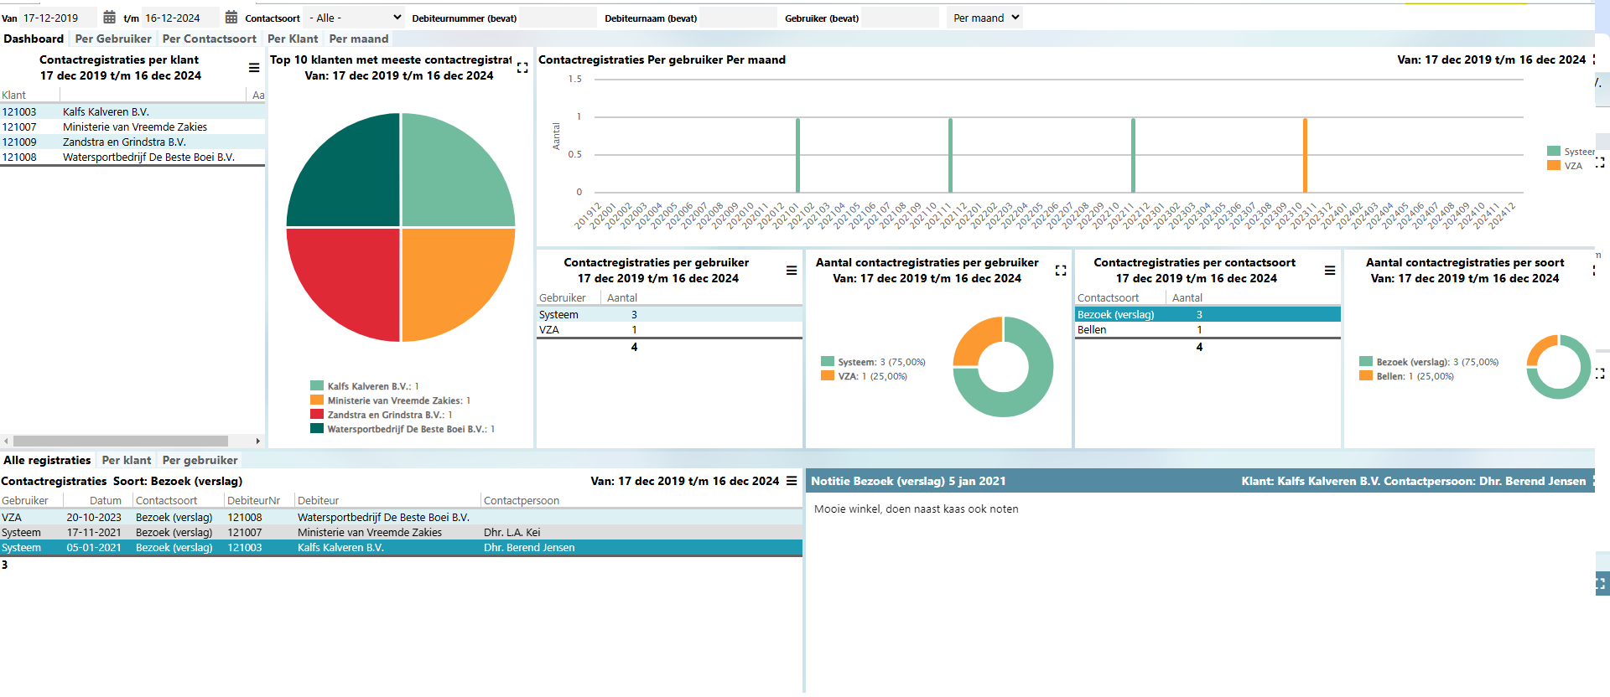Click the Van date input field

(x=59, y=18)
